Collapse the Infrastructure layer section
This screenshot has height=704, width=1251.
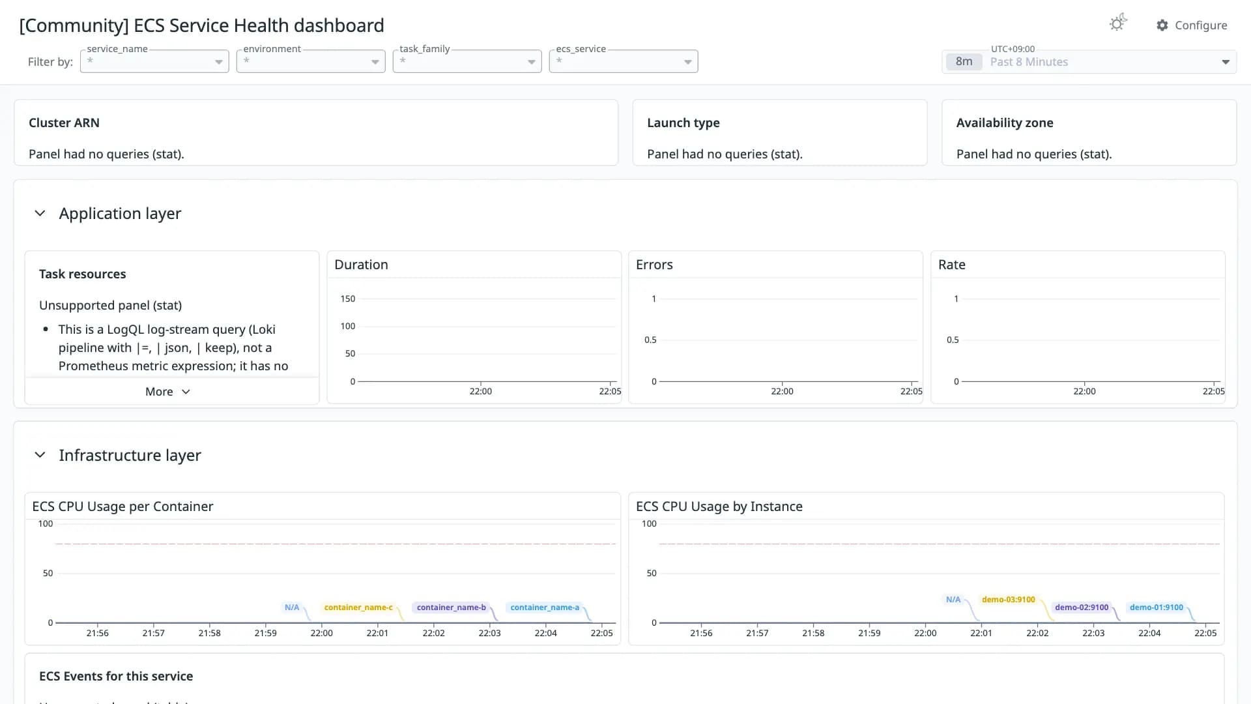tap(40, 455)
